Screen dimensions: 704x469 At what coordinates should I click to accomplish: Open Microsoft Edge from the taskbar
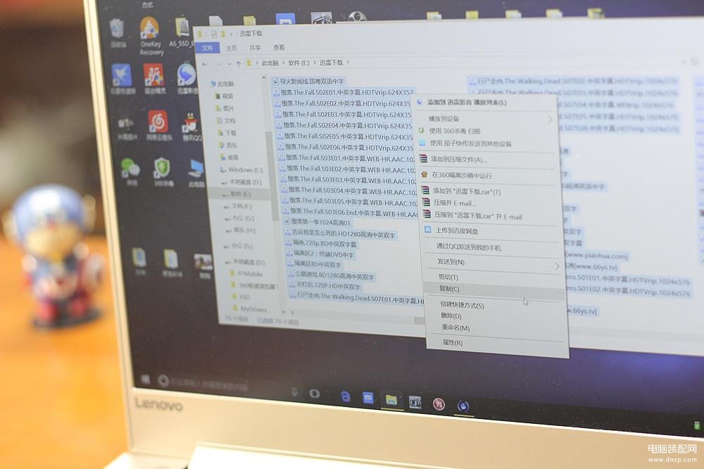point(345,396)
